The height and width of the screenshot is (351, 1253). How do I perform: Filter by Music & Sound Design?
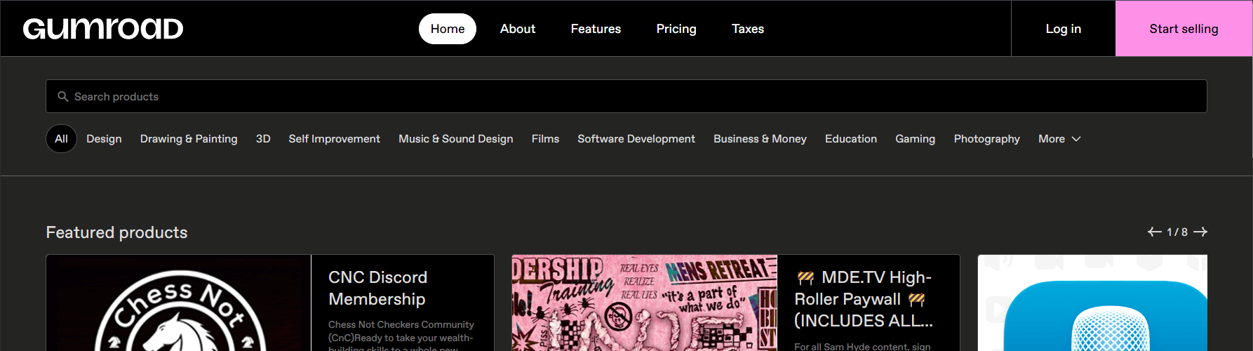(x=455, y=139)
